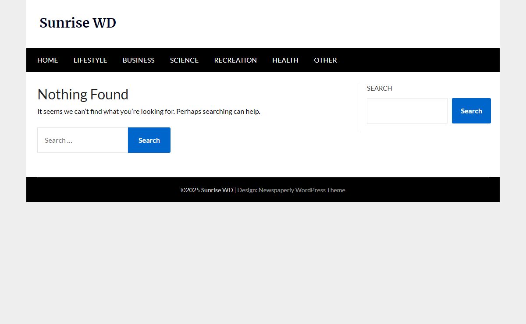This screenshot has height=324, width=526.
Task: Open the LIFESTYLE category
Action: 90,60
